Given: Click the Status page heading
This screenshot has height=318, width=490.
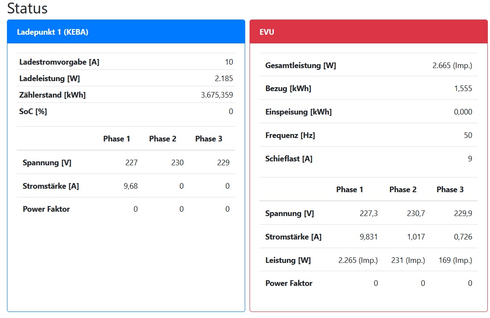Looking at the screenshot, I should [x=27, y=9].
